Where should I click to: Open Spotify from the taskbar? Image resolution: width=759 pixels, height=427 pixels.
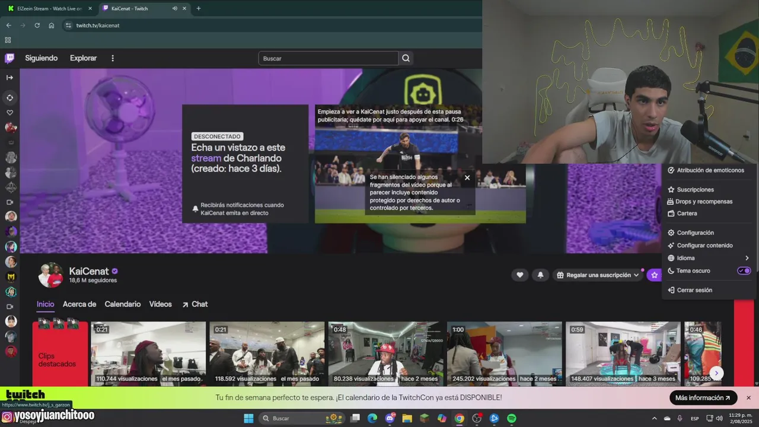click(512, 418)
